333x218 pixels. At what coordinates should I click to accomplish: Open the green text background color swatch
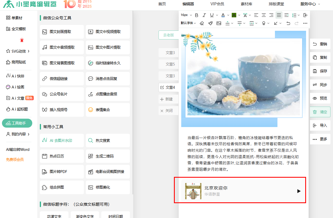pyautogui.click(x=234, y=15)
